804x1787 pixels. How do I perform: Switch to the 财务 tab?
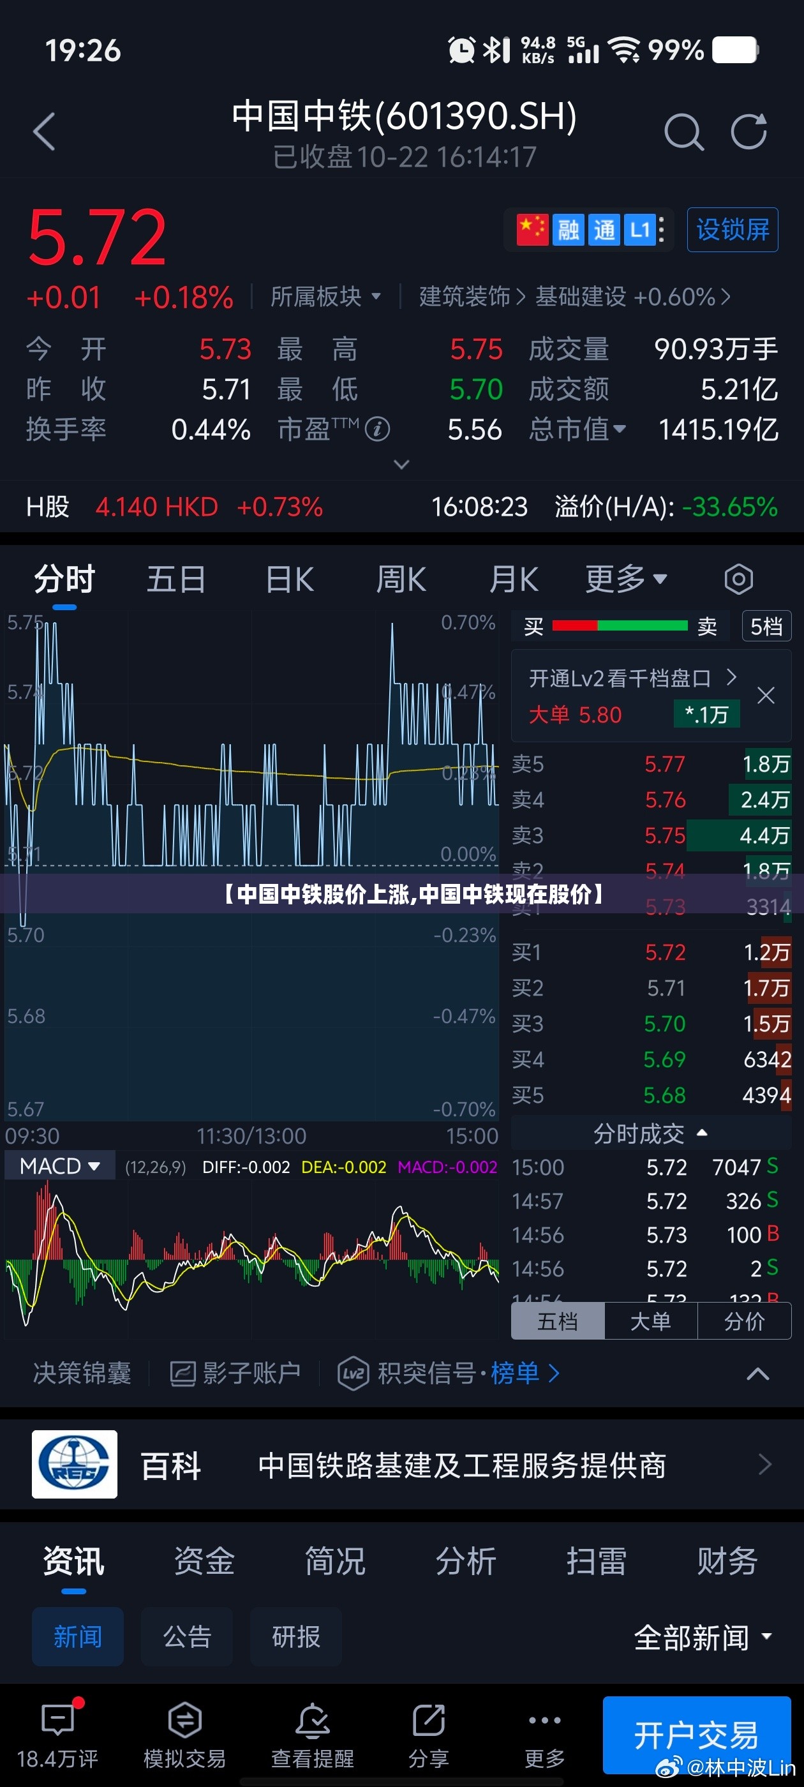pyautogui.click(x=727, y=1562)
